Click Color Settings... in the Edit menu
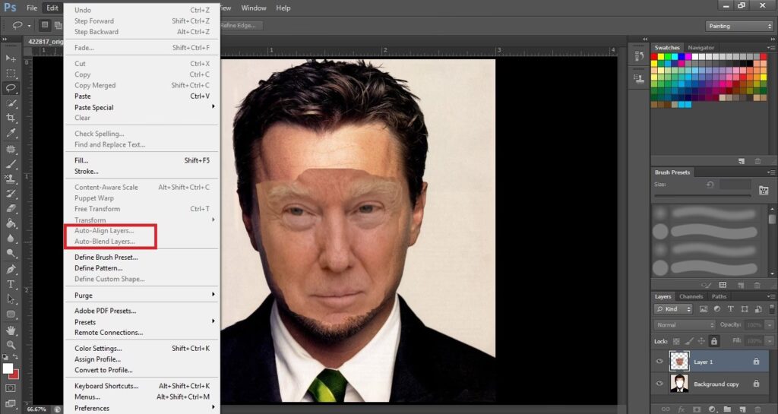This screenshot has height=414, width=778. (x=98, y=349)
